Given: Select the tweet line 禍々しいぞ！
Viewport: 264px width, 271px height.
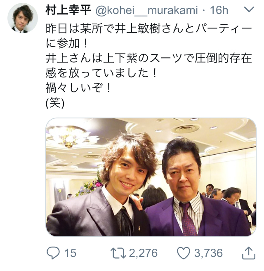Looking at the screenshot, I should (x=78, y=88).
